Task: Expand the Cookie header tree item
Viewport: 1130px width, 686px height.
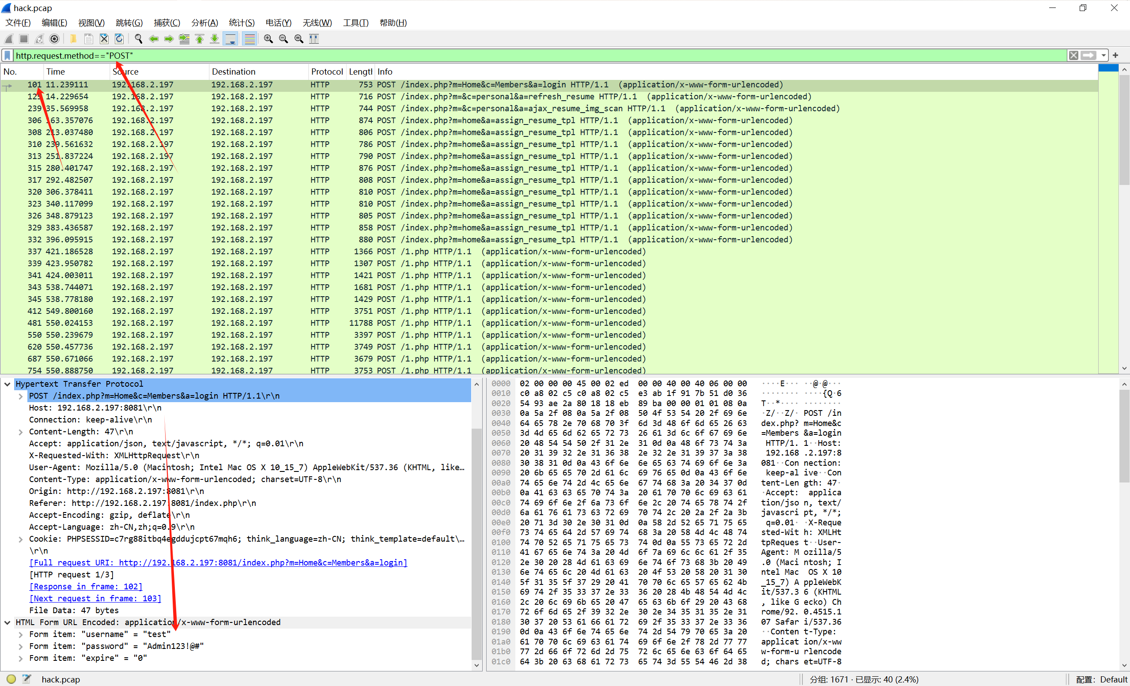Action: click(x=21, y=539)
